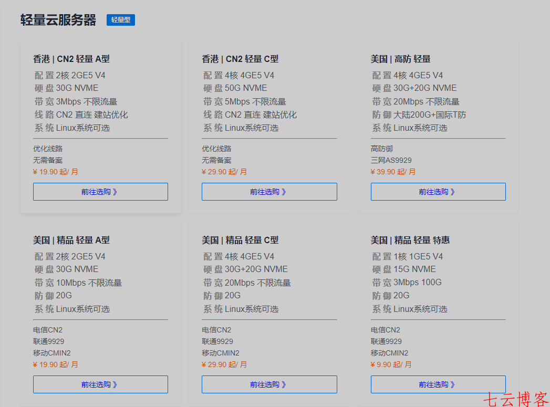Click 硬盘 30G+20G NVME in 美国 高防 card
This screenshot has height=407, width=550.
point(414,88)
